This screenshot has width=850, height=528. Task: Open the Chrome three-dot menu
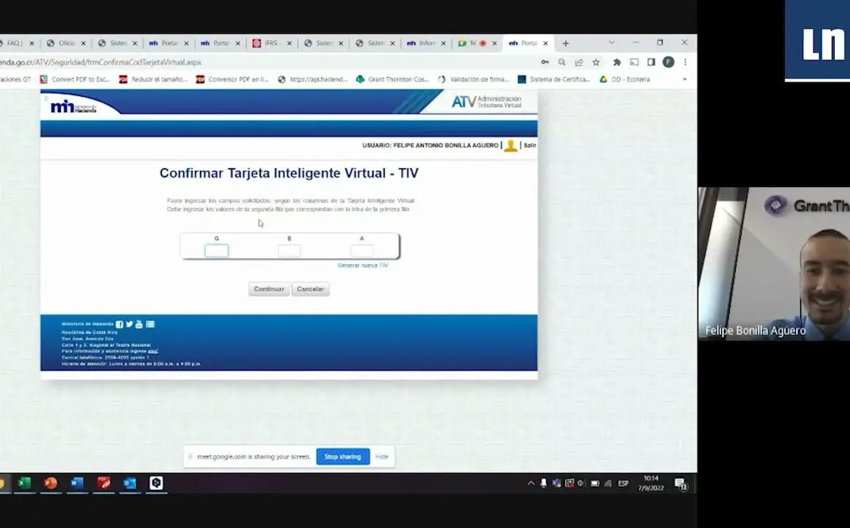(x=685, y=62)
